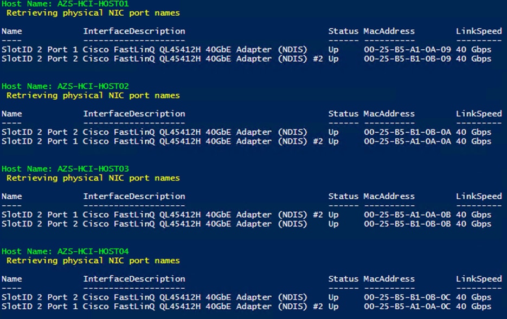The height and width of the screenshot is (319, 507).
Task: Click MAC address 00-25-B5-B1-0B-09
Action: tap(407, 58)
